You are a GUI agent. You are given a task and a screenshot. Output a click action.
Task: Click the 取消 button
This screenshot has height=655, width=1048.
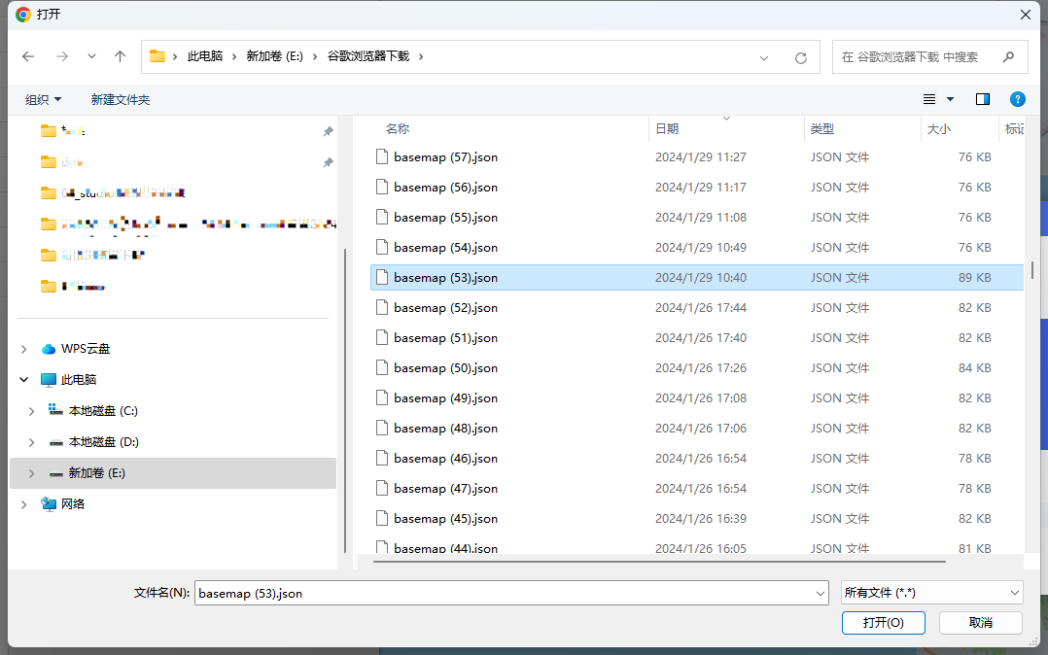click(979, 622)
